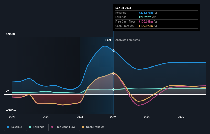
Task: Click the 2026 x-axis label
Action: (x=181, y=117)
